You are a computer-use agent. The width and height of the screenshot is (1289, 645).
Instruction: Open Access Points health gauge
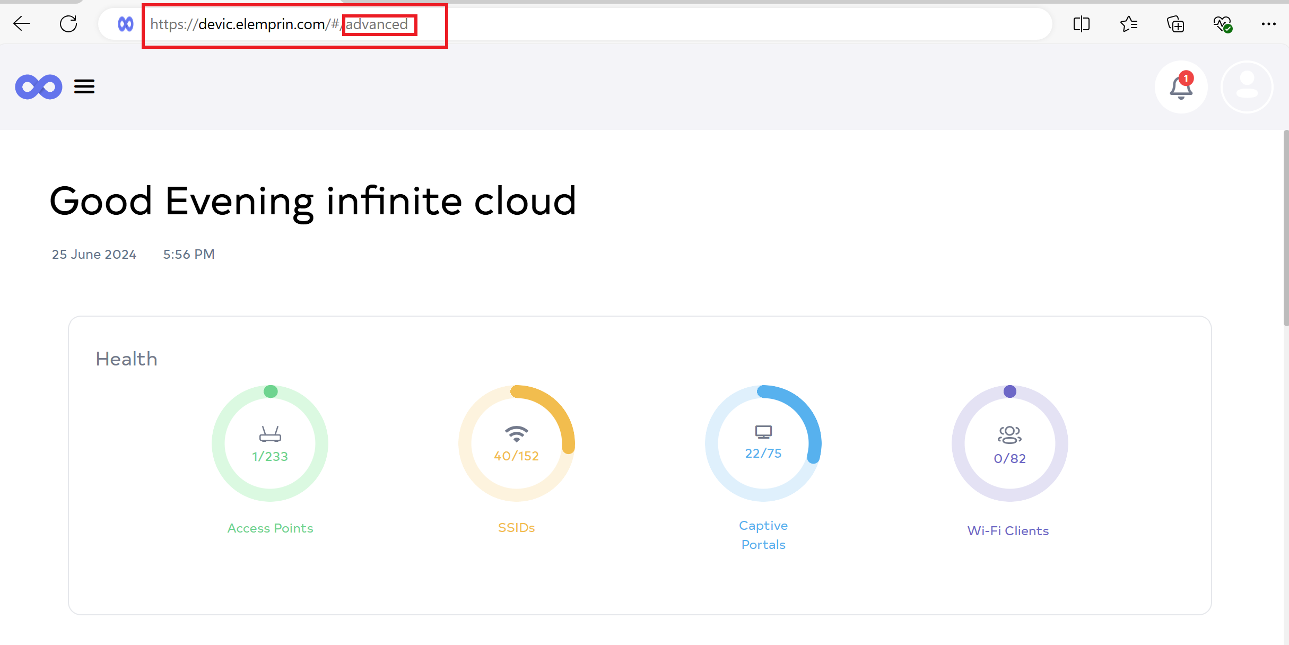click(270, 443)
